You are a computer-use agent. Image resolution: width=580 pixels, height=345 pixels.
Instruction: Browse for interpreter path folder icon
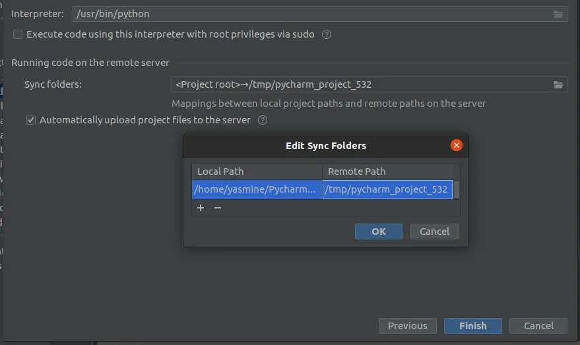558,14
